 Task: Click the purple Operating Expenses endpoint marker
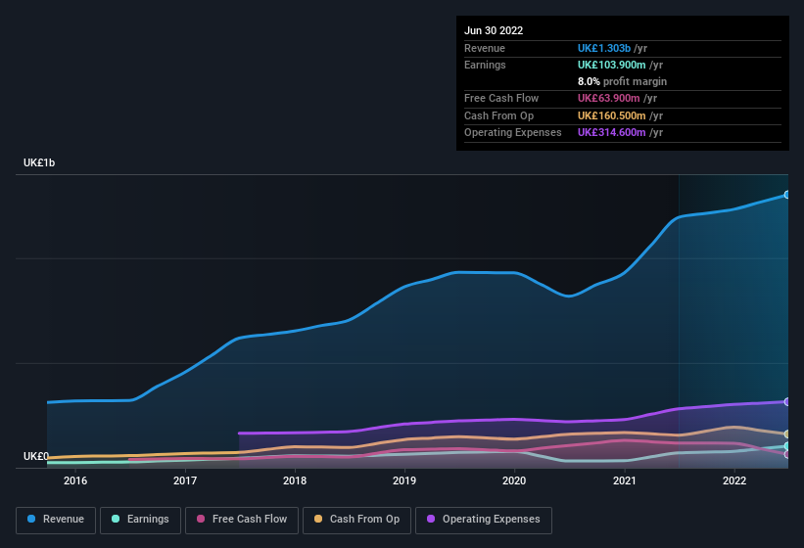click(x=786, y=402)
